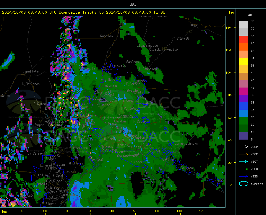Select the light blue 35-30 dBZ swatch
Screen dimensions: 266x215
(244, 114)
